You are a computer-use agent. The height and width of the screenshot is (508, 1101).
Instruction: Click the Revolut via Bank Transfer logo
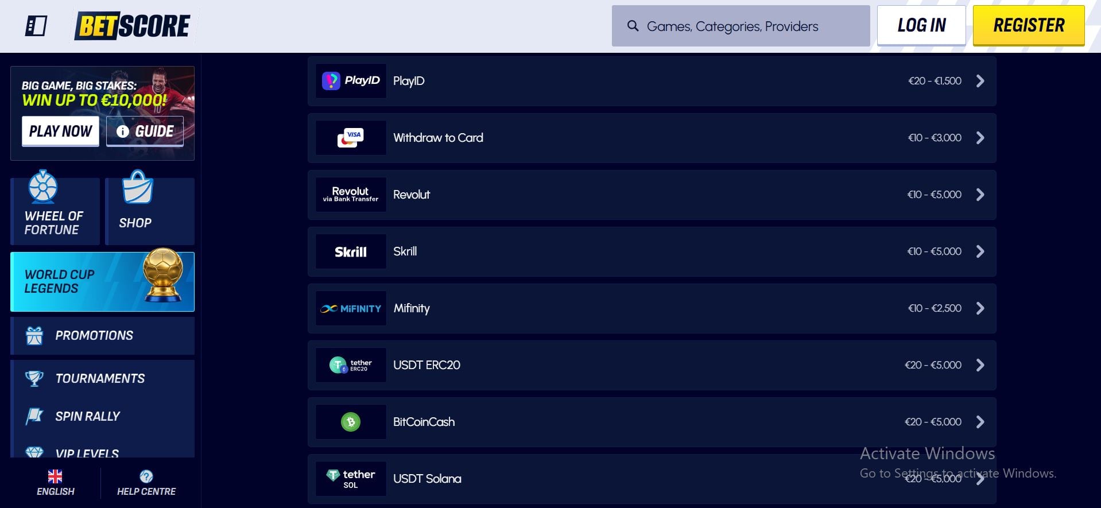[351, 195]
